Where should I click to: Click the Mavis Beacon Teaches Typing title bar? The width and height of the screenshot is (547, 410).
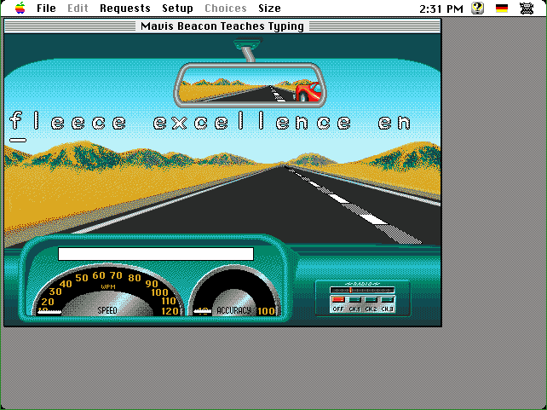click(222, 26)
